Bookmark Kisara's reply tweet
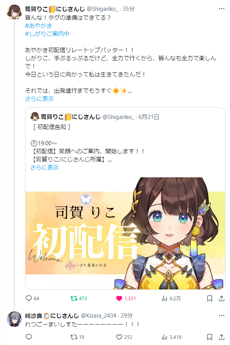Viewport: 230px width, 345px height. click(210, 337)
